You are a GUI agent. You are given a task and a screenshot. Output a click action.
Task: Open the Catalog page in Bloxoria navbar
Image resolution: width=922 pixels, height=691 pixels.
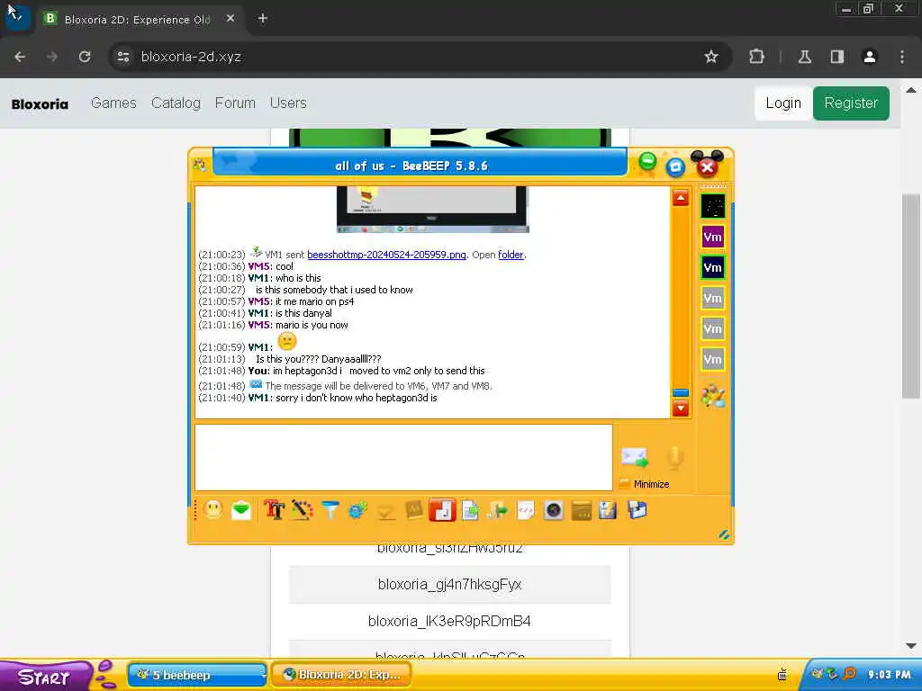pos(176,103)
